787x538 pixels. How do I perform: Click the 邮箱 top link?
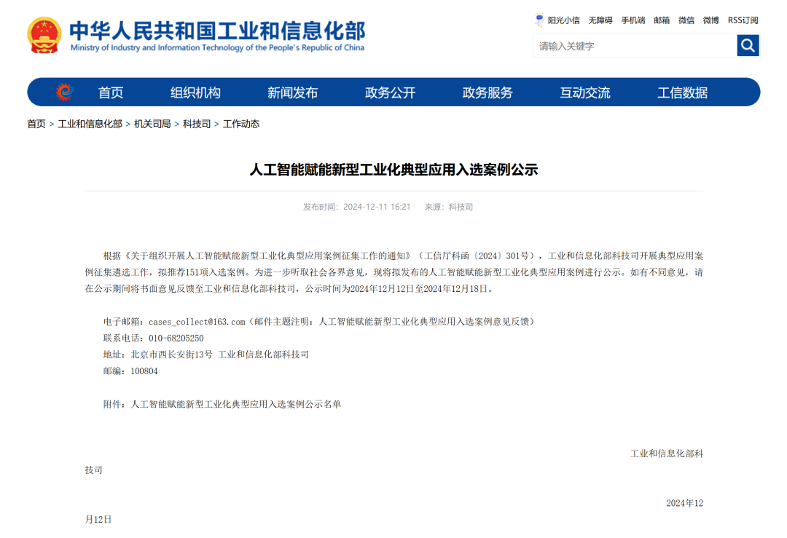pos(662,20)
